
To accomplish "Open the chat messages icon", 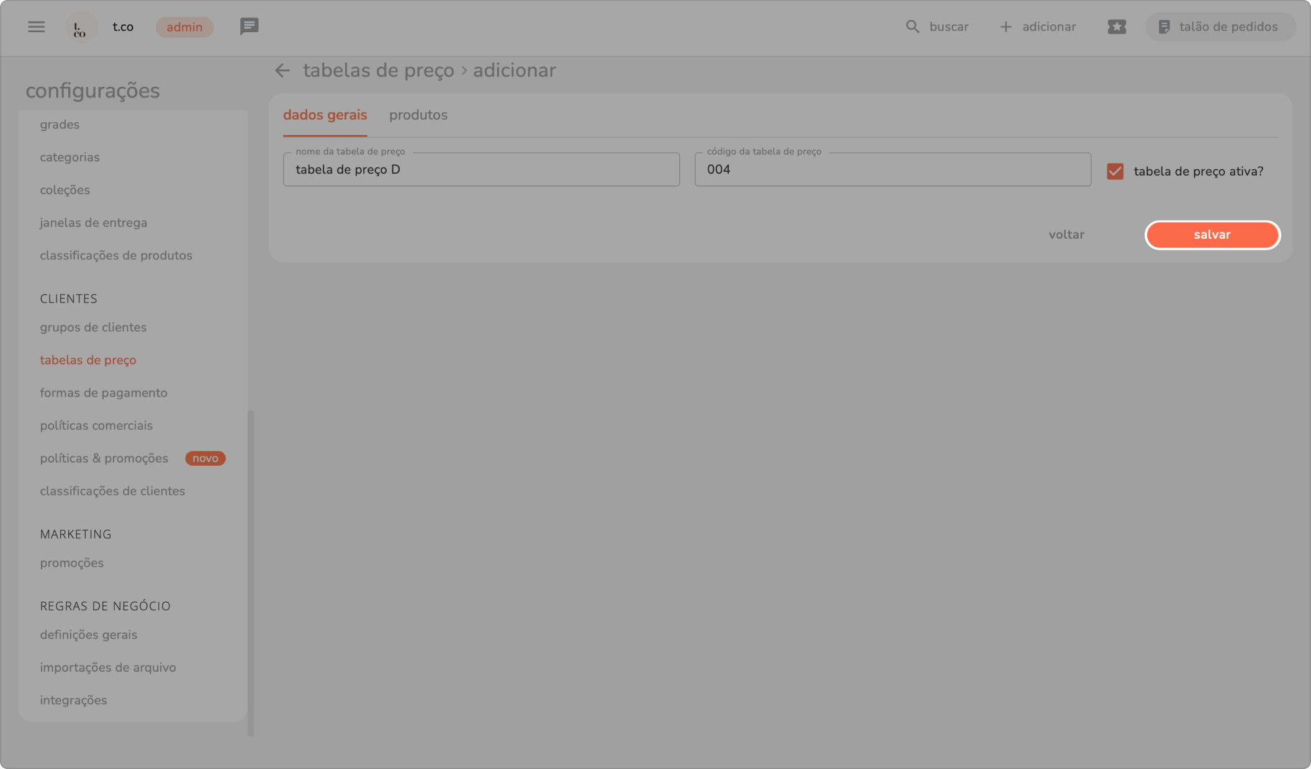I will [x=249, y=27].
